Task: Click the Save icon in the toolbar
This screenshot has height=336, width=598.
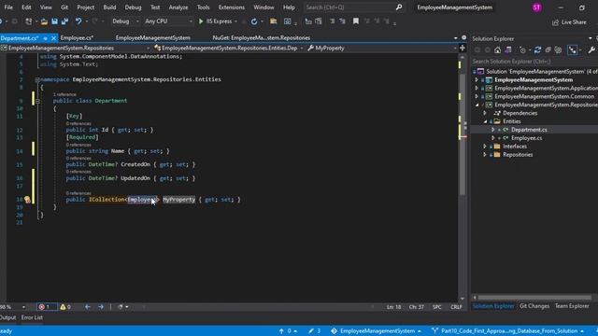Action: point(54,21)
